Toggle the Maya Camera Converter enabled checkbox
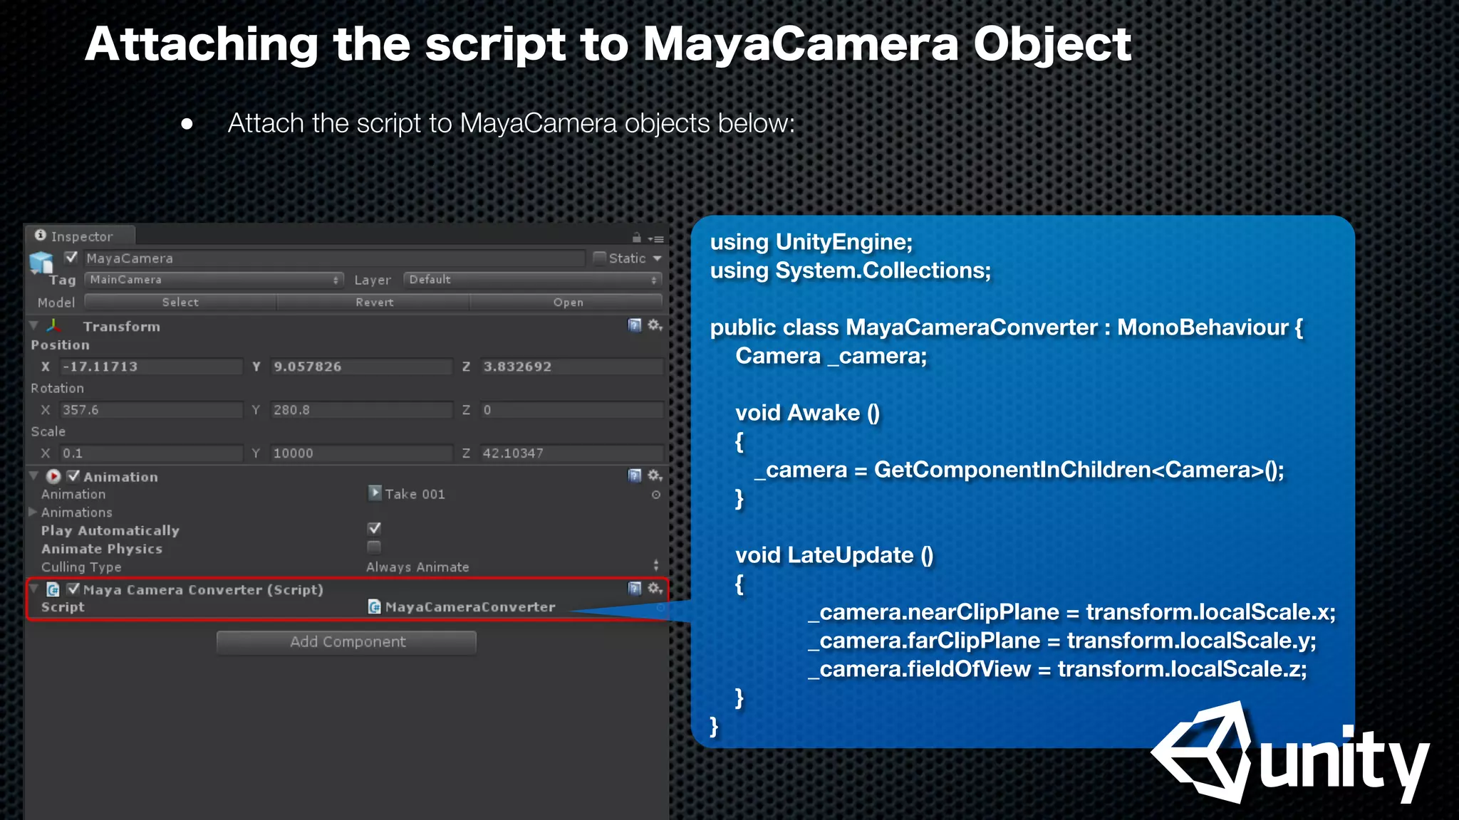This screenshot has width=1459, height=820. click(x=73, y=589)
